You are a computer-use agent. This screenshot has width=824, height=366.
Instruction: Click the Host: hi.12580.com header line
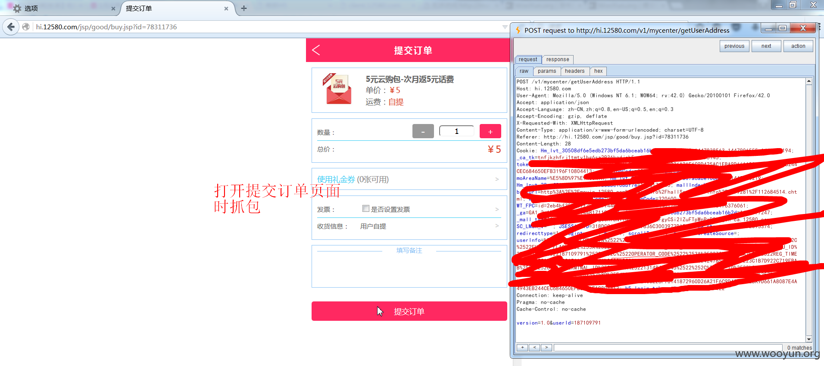(x=544, y=89)
